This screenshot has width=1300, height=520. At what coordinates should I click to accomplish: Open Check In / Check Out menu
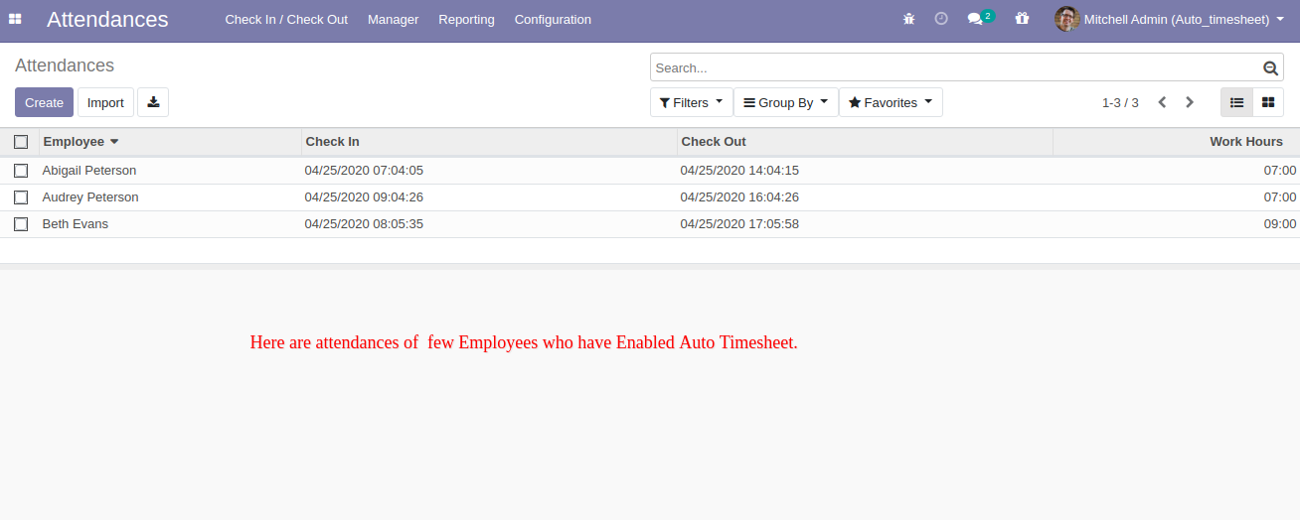pyautogui.click(x=286, y=20)
